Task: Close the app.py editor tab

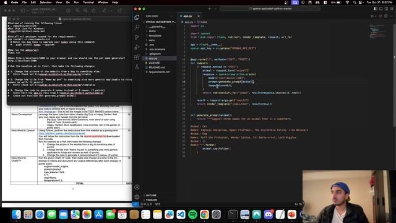Action: point(199,16)
